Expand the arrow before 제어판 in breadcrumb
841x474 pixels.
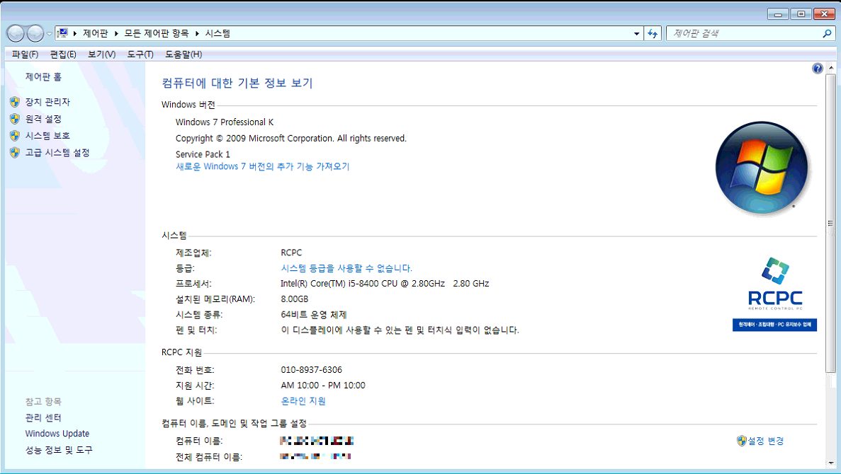(75, 33)
